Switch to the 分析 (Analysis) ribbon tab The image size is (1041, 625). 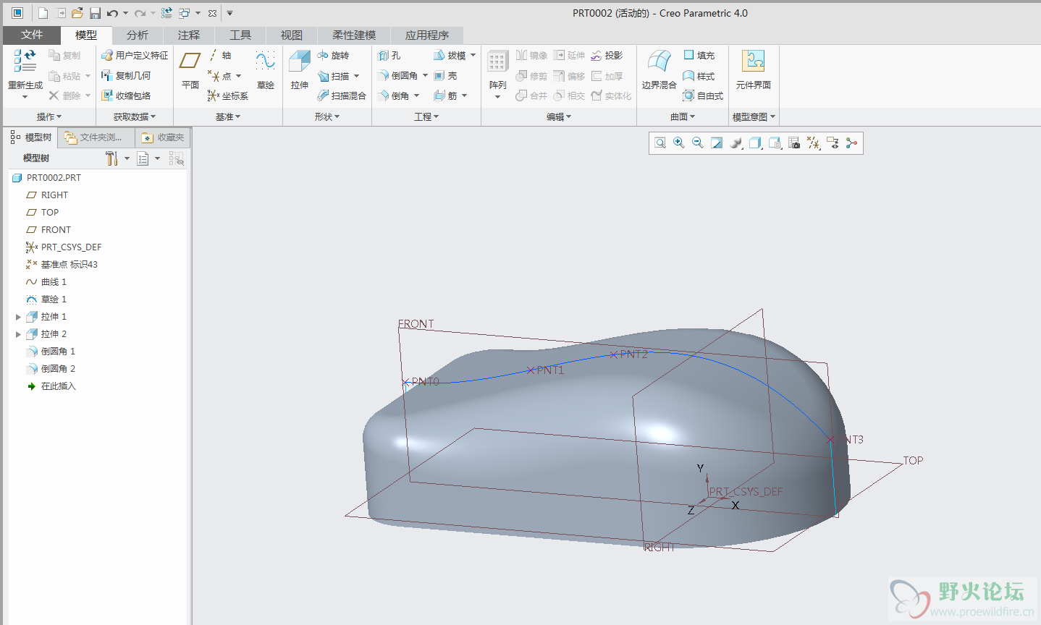[x=137, y=35]
